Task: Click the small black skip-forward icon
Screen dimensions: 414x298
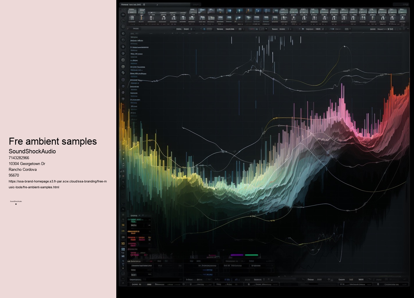Action: tap(16, 204)
